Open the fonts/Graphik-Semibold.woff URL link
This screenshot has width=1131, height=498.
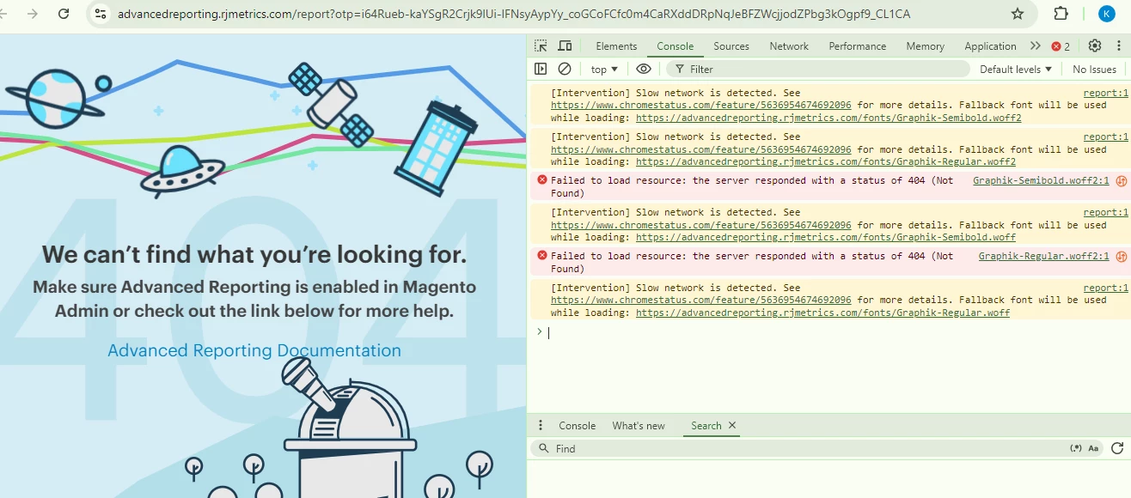[x=826, y=237]
